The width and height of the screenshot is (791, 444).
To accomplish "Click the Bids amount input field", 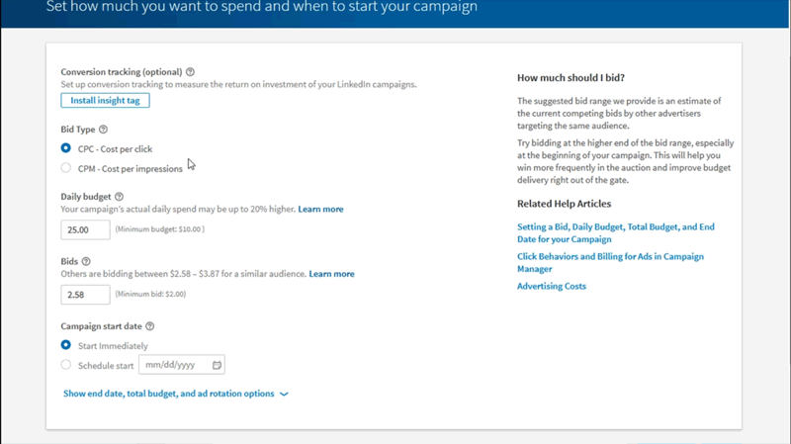I will (85, 295).
